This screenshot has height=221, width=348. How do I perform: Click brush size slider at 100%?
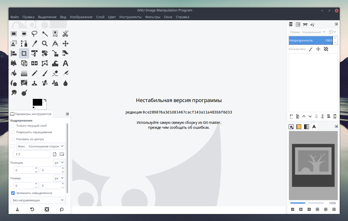pos(307,203)
